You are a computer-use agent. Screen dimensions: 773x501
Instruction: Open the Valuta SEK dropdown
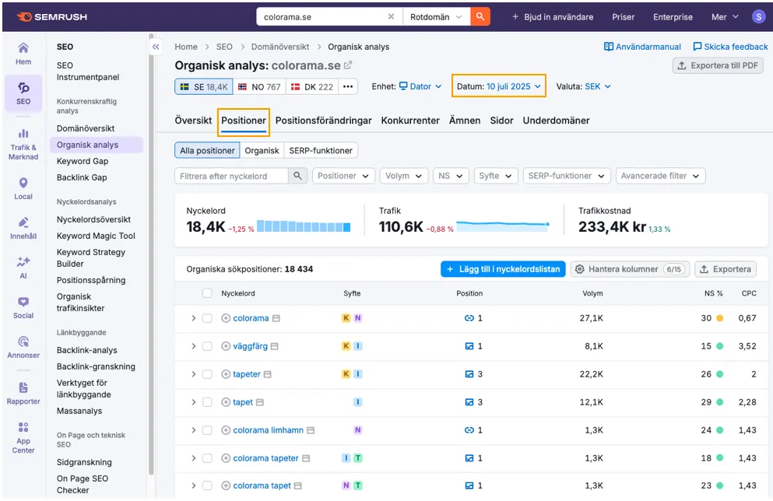598,86
